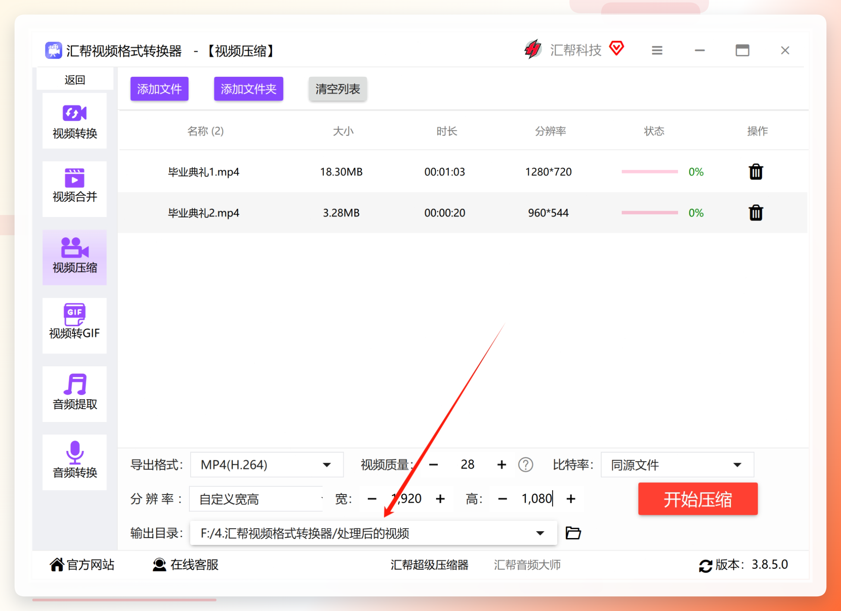Viewport: 841px width, 611px height.
Task: Open the 官方网站 link
Action: (82, 565)
